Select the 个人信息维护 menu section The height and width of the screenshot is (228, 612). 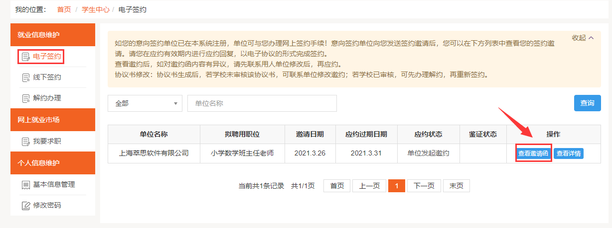point(52,163)
